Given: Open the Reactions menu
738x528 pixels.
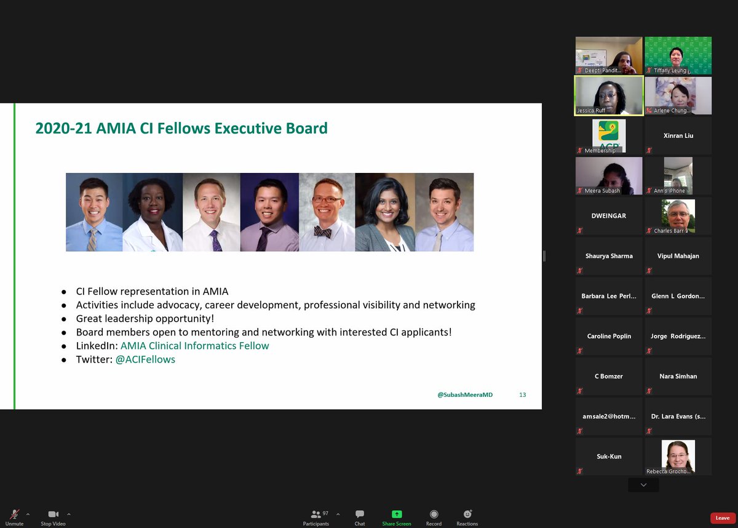Looking at the screenshot, I should click(x=467, y=516).
